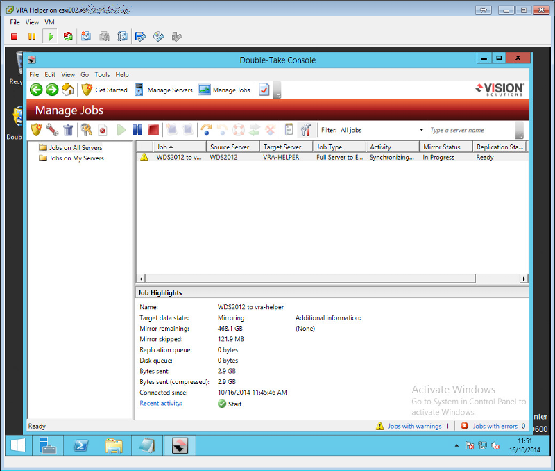Launch PowerShell from taskbar
This screenshot has width=555, height=471.
80,445
